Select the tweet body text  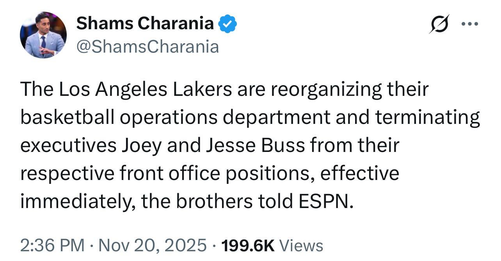[x=250, y=145]
